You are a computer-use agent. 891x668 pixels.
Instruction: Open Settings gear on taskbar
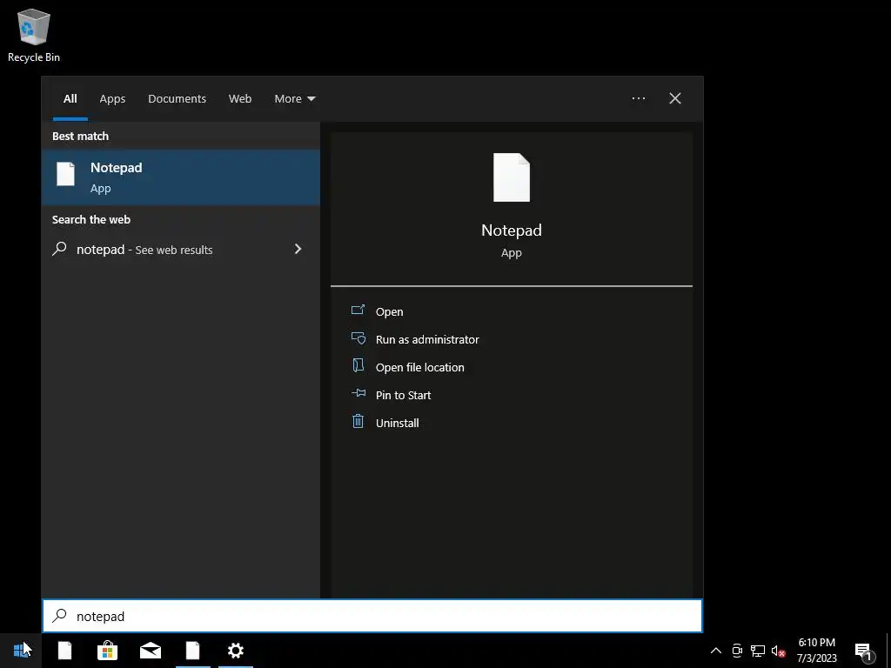tap(235, 651)
